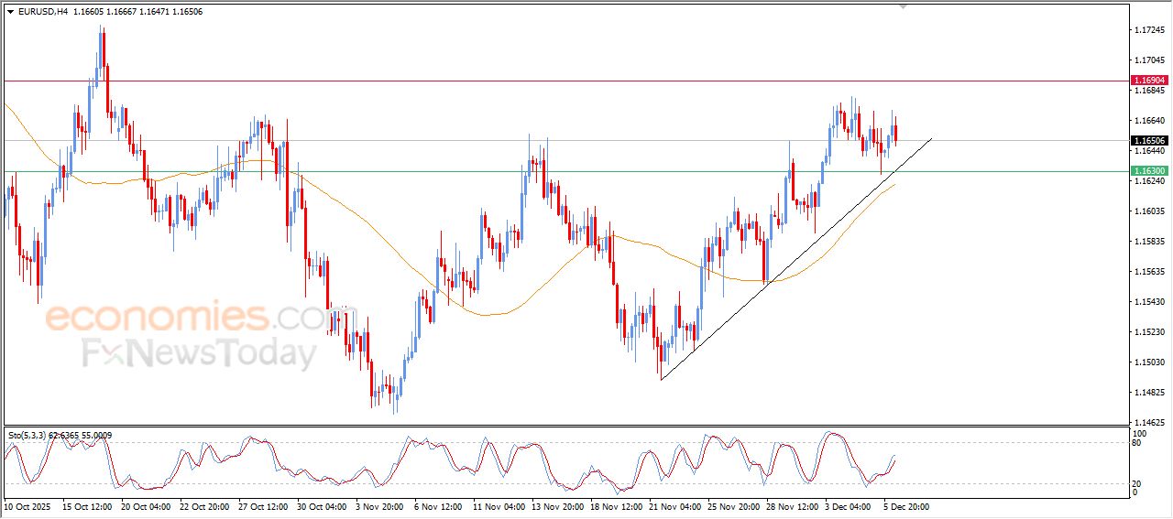This screenshot has height=519, width=1173.
Task: Click the 3 Nov 20:00 time label
Action: [377, 505]
